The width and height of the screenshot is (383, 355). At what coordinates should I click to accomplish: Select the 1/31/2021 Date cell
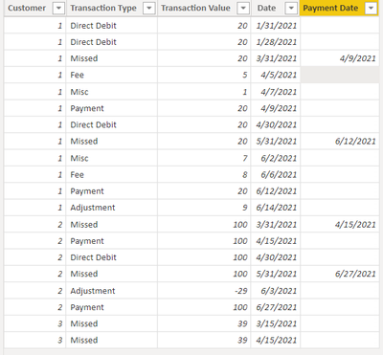pos(276,26)
